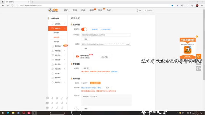Open the browser three-dots menu

coord(202,5)
